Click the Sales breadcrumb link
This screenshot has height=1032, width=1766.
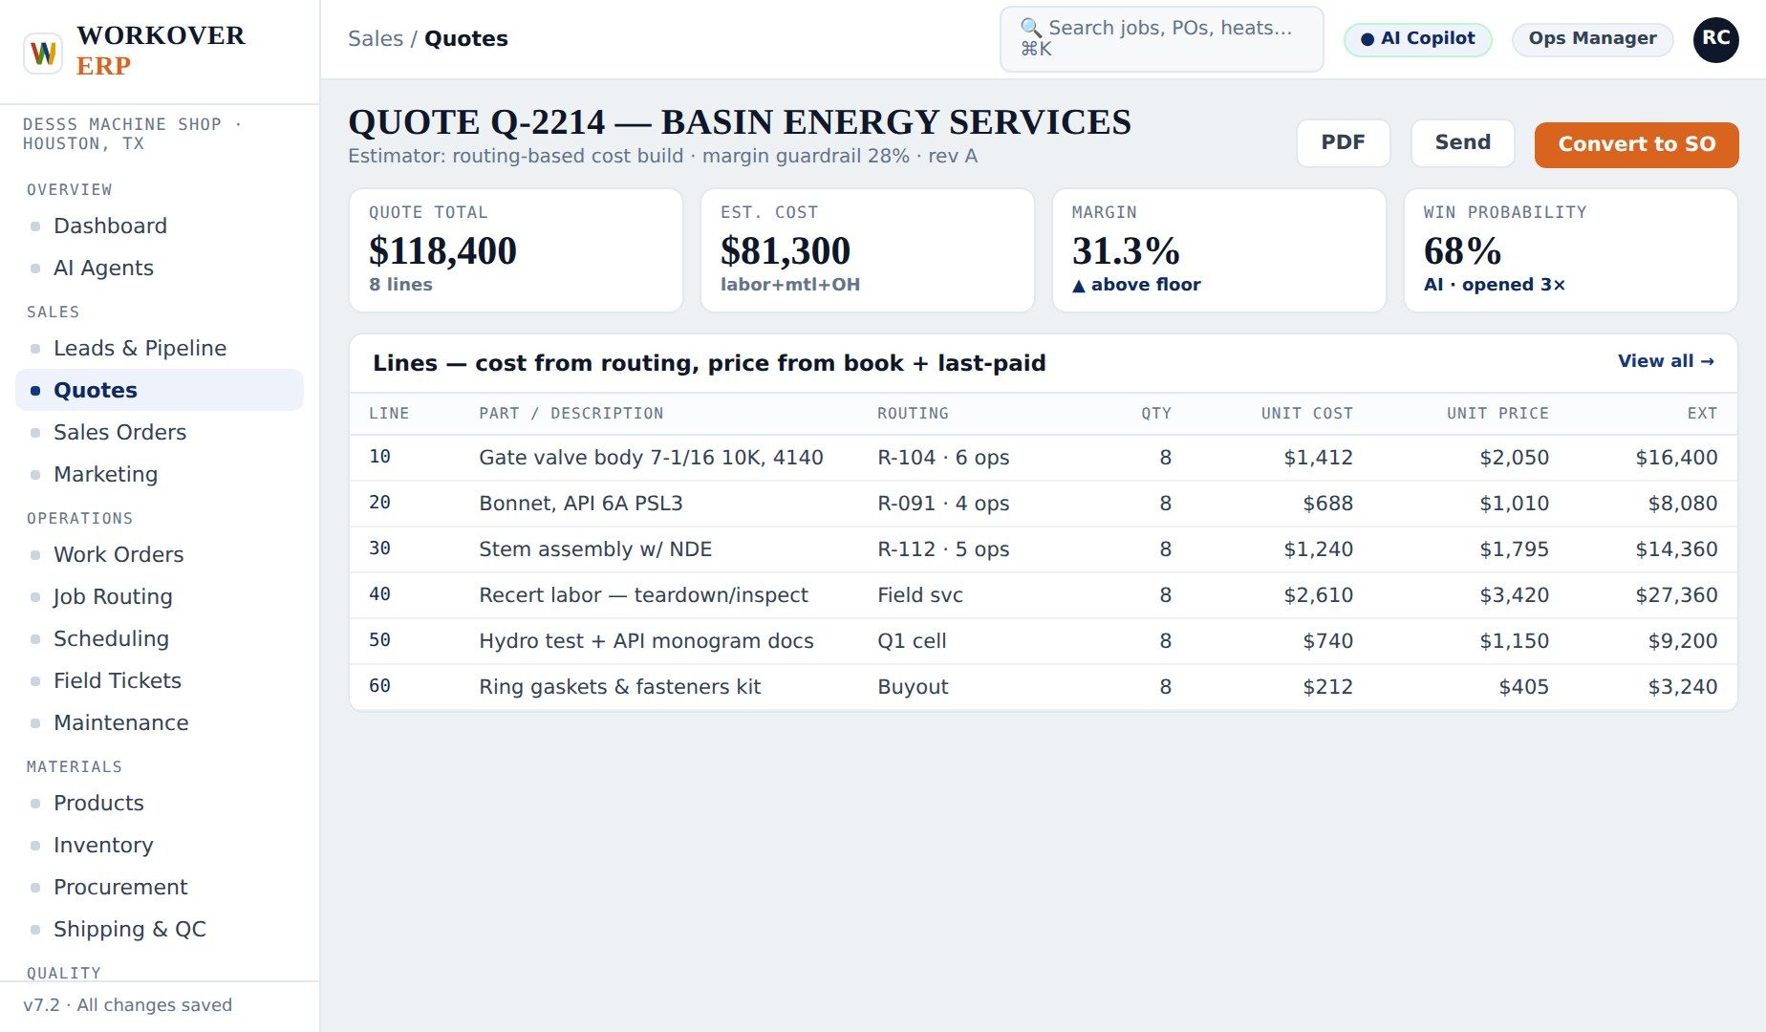click(376, 39)
